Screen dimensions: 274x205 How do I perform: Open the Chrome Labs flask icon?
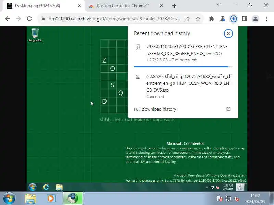pyautogui.click(x=222, y=19)
